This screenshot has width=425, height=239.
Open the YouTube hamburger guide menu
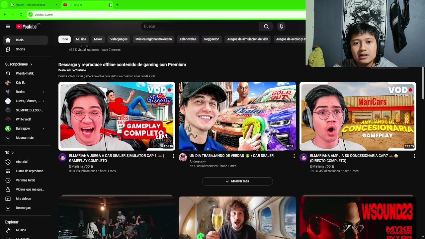pyautogui.click(x=8, y=27)
